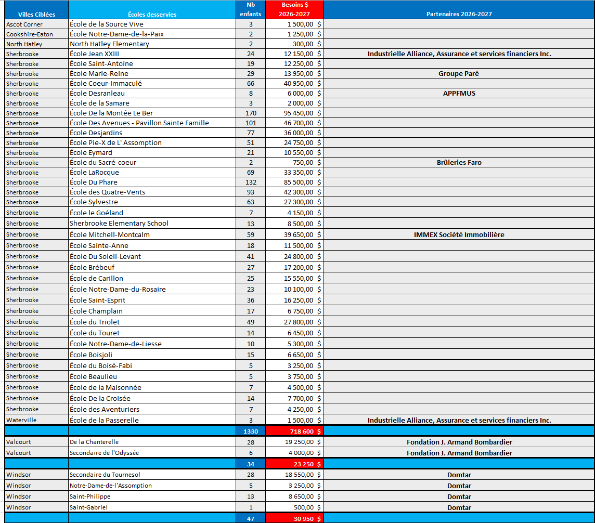This screenshot has width=595, height=523.
Task: Click the IMMEX Société Immobilière cell
Action: [459, 234]
